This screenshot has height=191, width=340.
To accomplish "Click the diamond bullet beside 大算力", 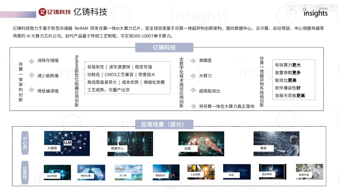I will click(x=193, y=76).
